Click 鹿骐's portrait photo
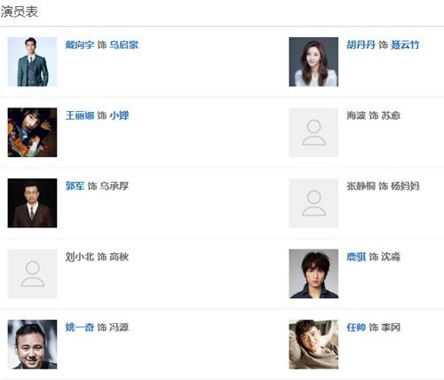Screen dimensions: 444x380 [313, 273]
